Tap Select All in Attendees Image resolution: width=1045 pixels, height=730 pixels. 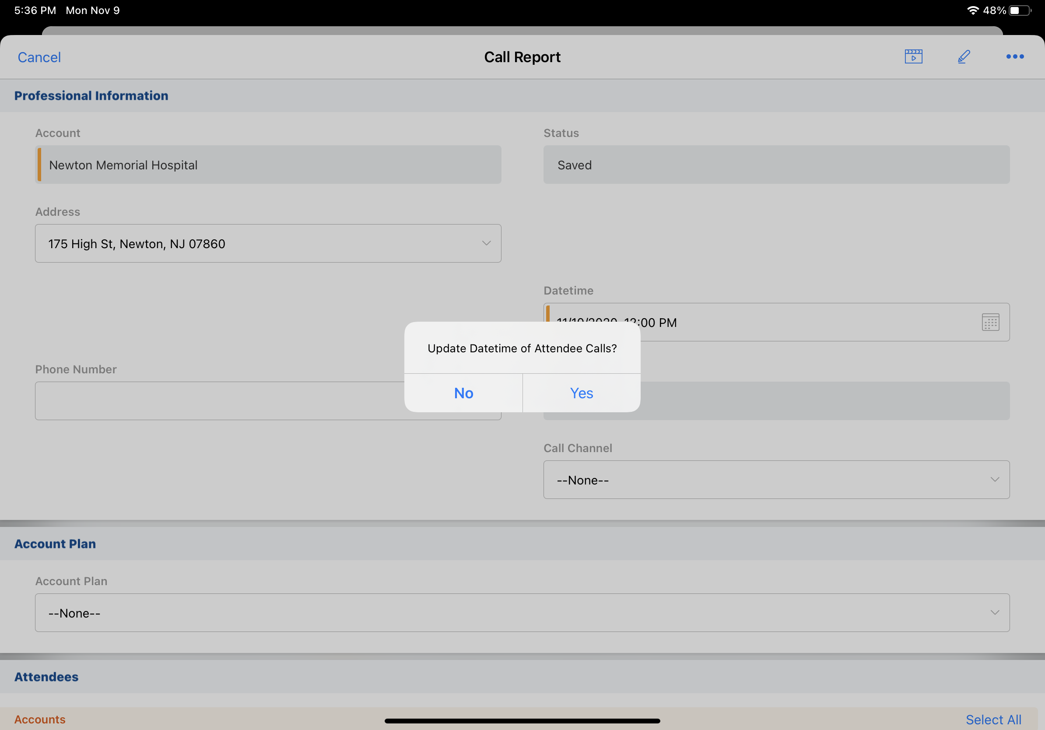pos(993,719)
